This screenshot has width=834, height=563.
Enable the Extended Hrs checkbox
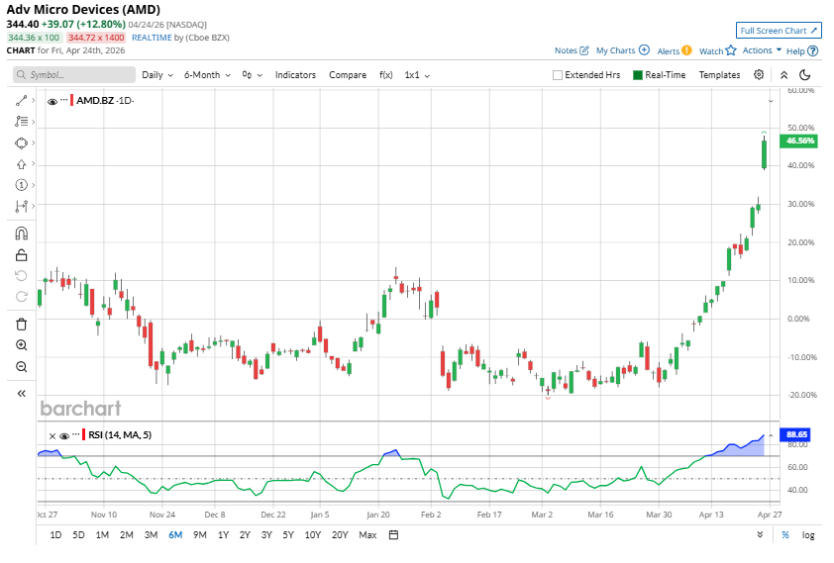click(x=558, y=75)
